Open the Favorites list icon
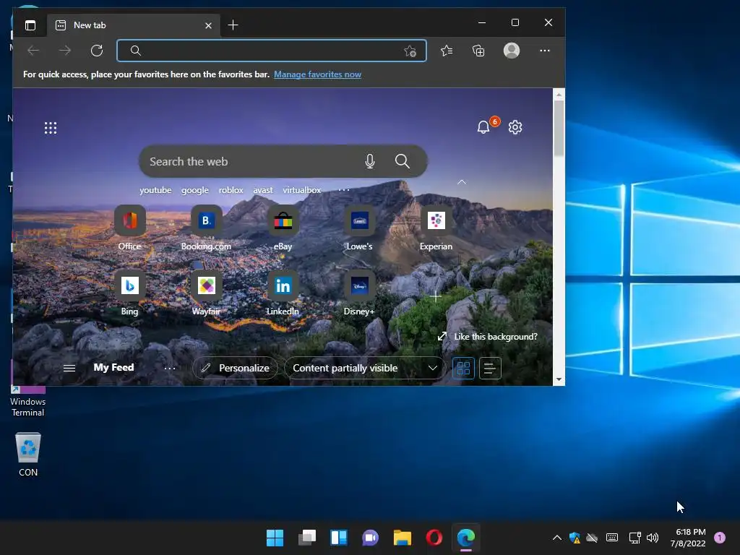The height and width of the screenshot is (555, 740). pos(447,51)
